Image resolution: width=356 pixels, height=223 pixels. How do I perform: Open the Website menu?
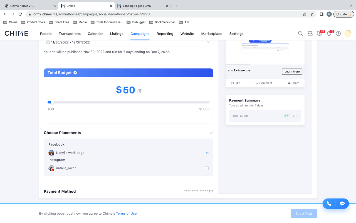(187, 34)
